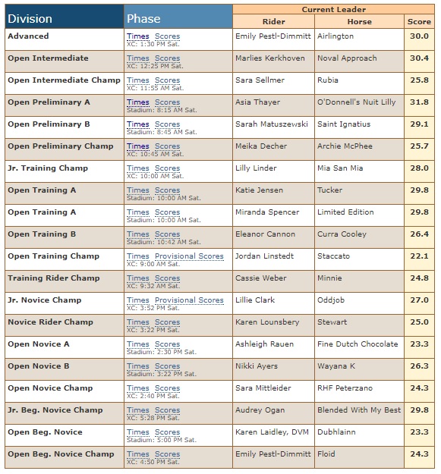Select rider name Sara Sellmer
This screenshot has height=474, width=441.
coord(260,80)
